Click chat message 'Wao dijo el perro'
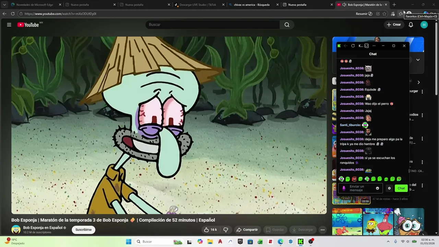 point(377,104)
